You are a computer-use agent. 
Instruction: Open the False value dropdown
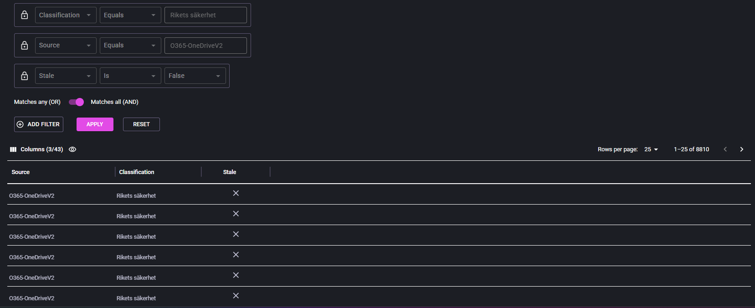pos(195,76)
